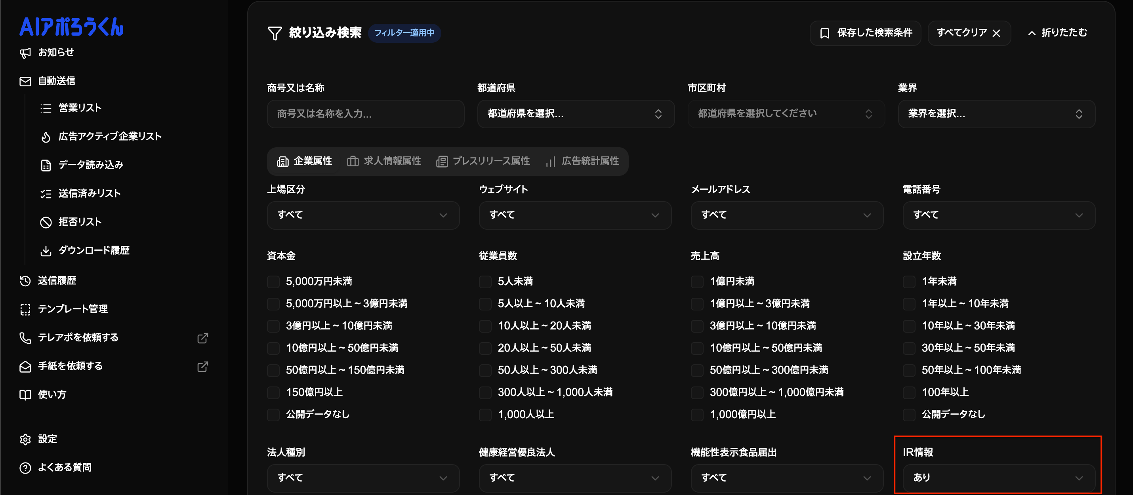Switch to the 広告統計属性 tab
This screenshot has height=495, width=1133.
tap(582, 161)
